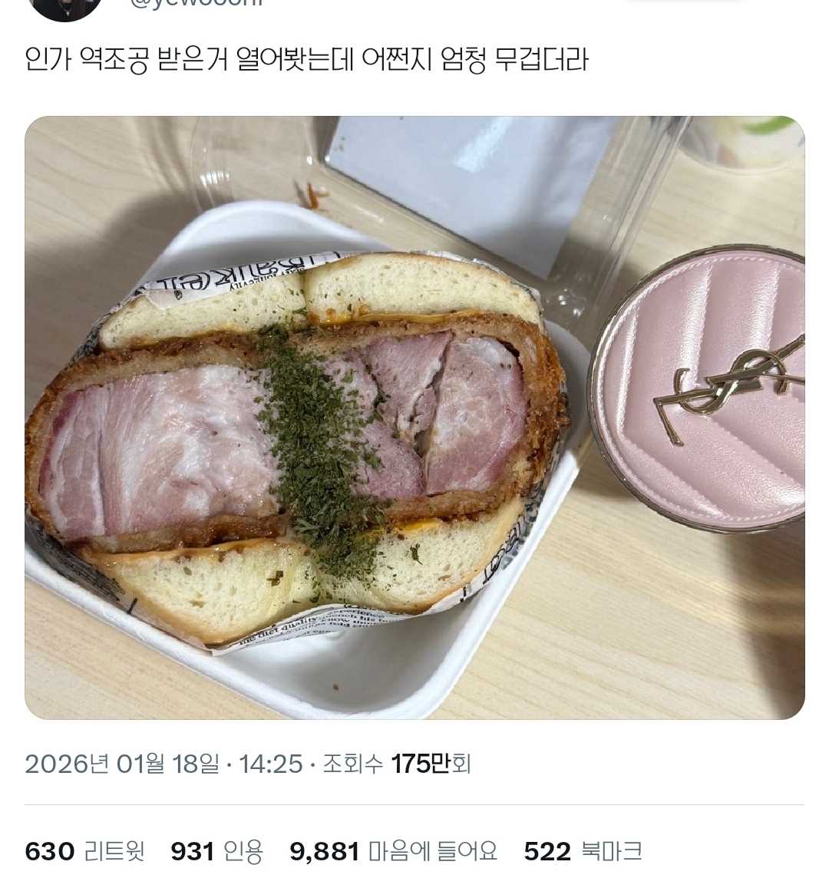This screenshot has width=829, height=888.
Task: Open the 9,881 마음에 들어요 likes list
Action: coord(394,851)
